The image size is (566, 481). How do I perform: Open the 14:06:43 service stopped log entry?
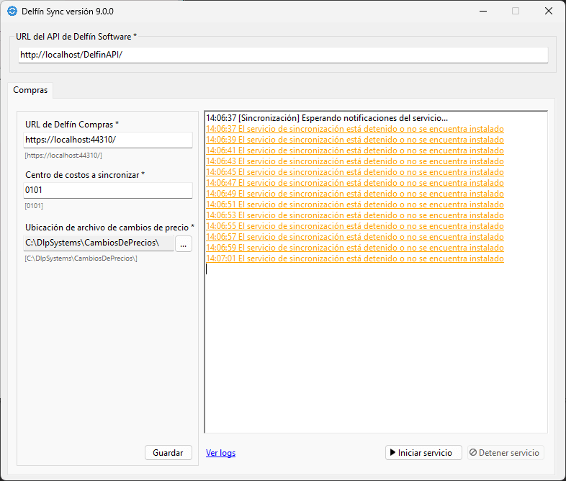click(354, 161)
